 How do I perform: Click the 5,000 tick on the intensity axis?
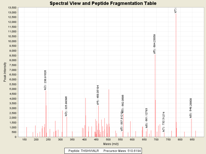coord(13,89)
